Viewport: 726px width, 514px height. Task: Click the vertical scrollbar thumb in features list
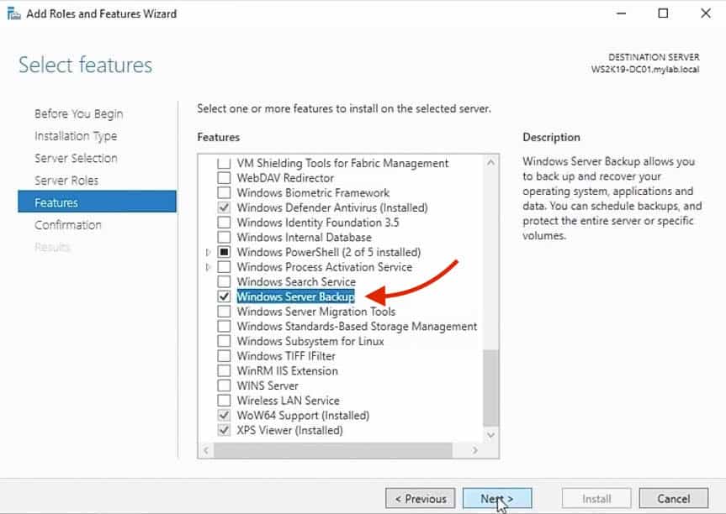click(x=490, y=387)
